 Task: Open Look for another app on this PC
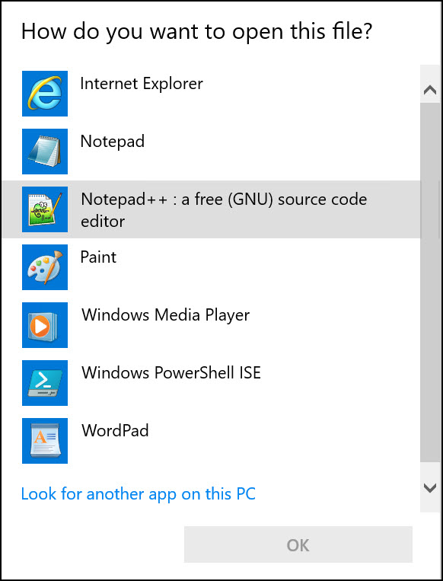(x=139, y=494)
